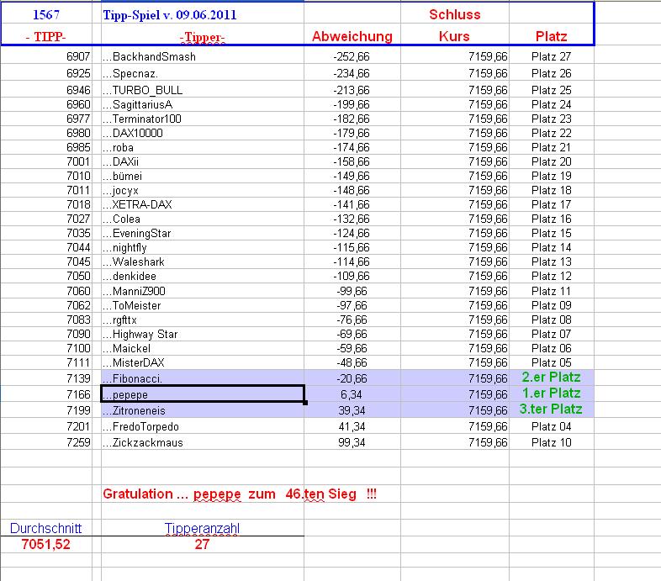Click the Platz 11 cell
Image resolution: width=661 pixels, height=581 pixels.
(552, 291)
